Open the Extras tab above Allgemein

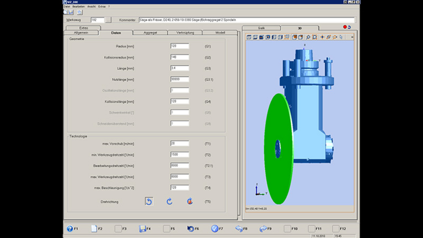[84, 28]
